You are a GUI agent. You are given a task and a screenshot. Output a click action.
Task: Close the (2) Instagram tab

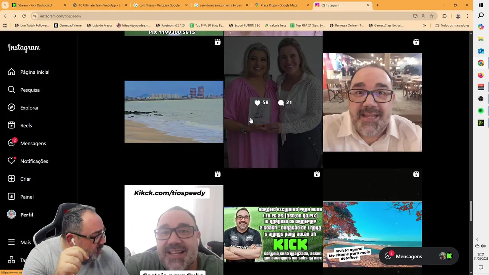click(368, 5)
